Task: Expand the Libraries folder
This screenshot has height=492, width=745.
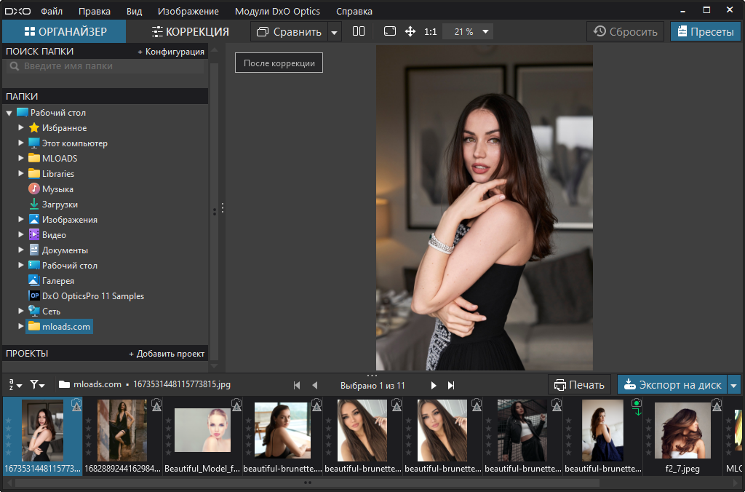Action: [x=21, y=173]
